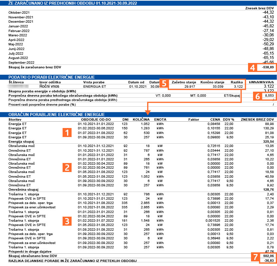Select the price 0,15298

(214, 133)
